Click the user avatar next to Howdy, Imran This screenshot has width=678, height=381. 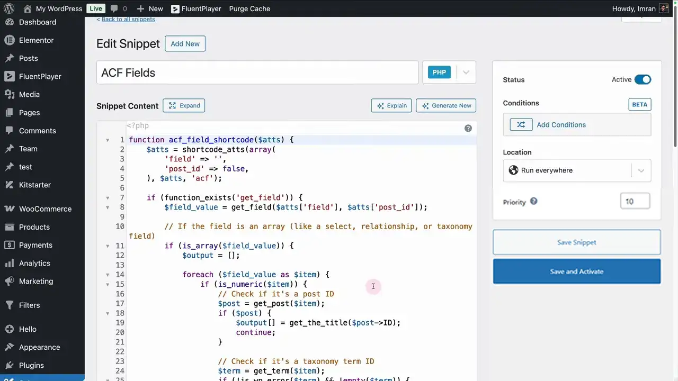click(x=663, y=8)
